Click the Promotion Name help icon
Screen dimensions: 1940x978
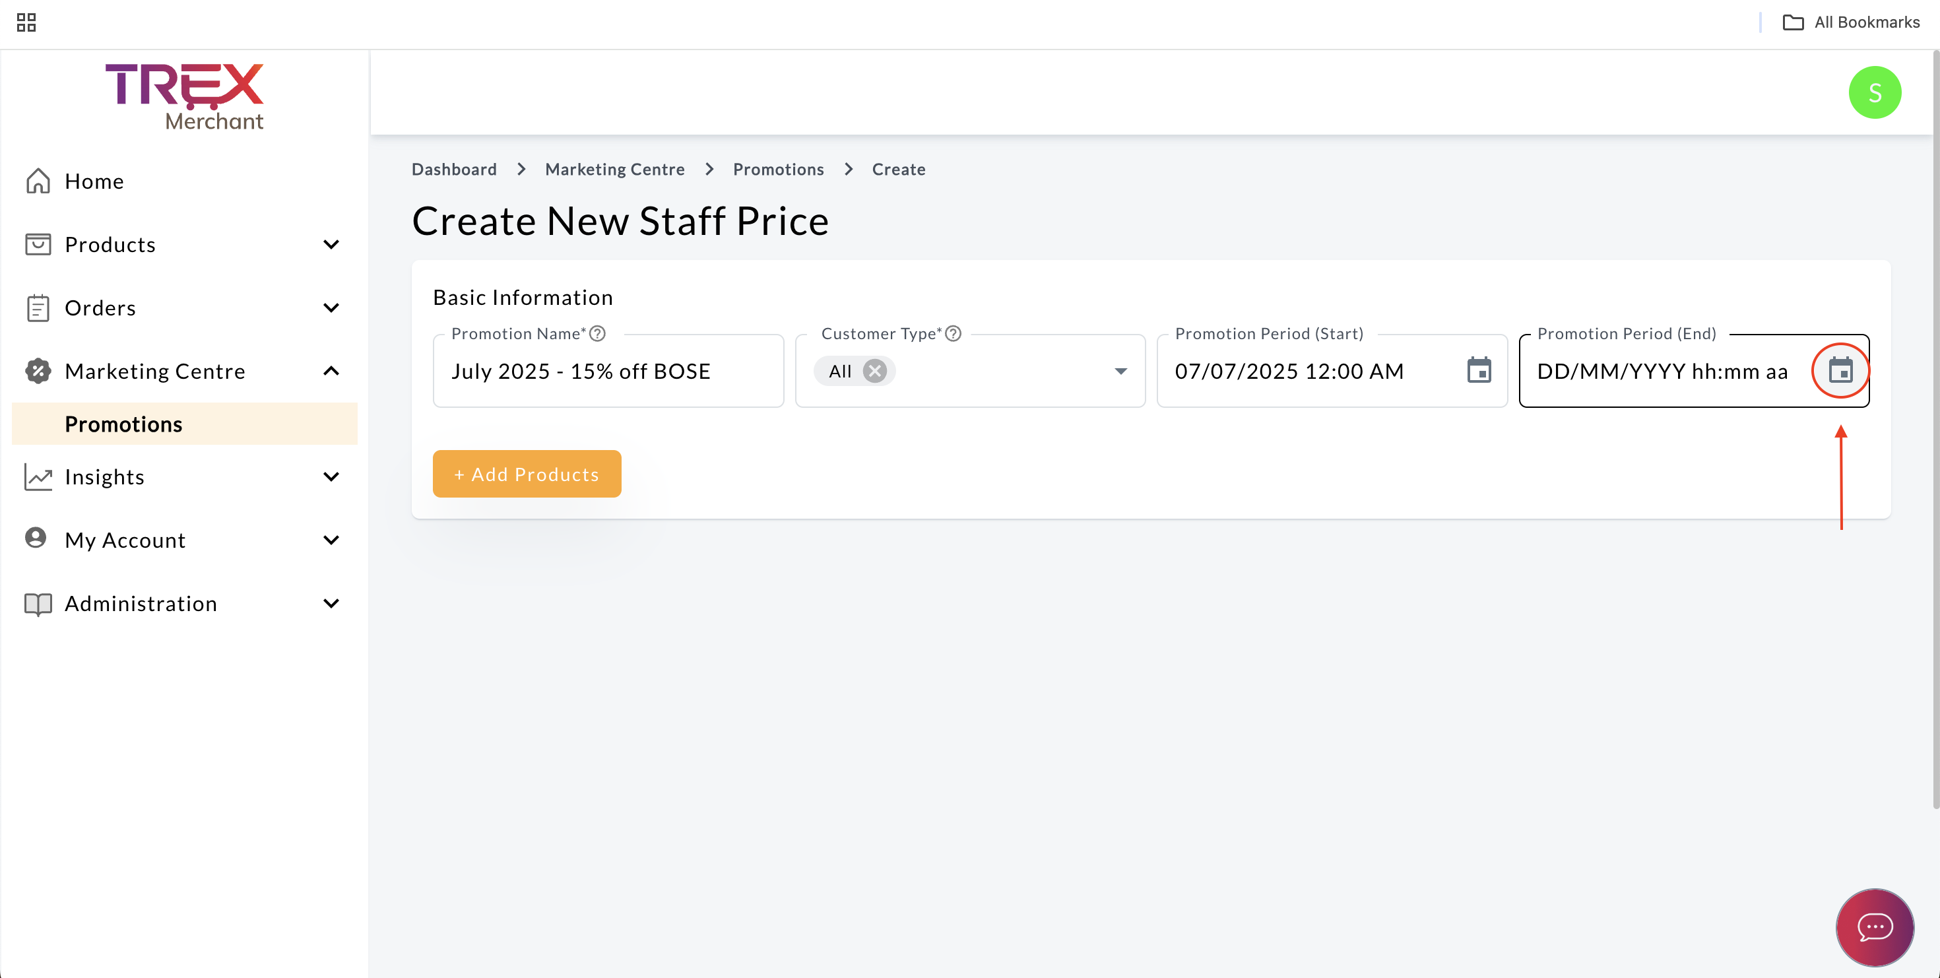pyautogui.click(x=597, y=333)
